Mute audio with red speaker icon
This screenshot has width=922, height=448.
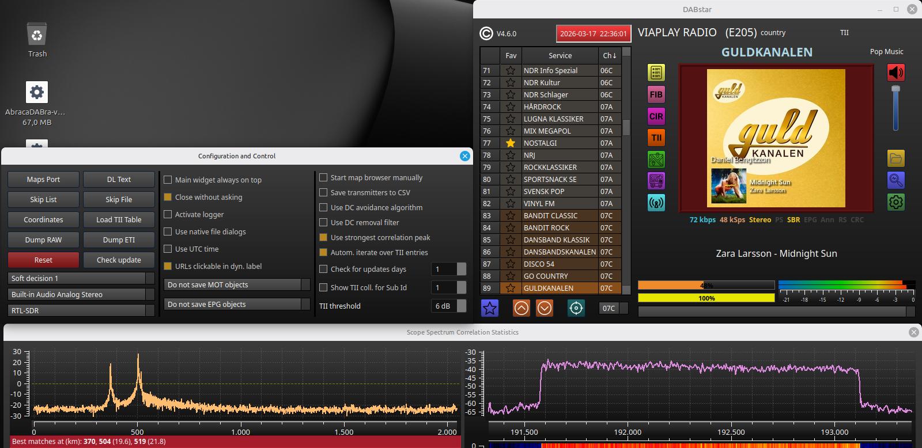click(x=895, y=73)
